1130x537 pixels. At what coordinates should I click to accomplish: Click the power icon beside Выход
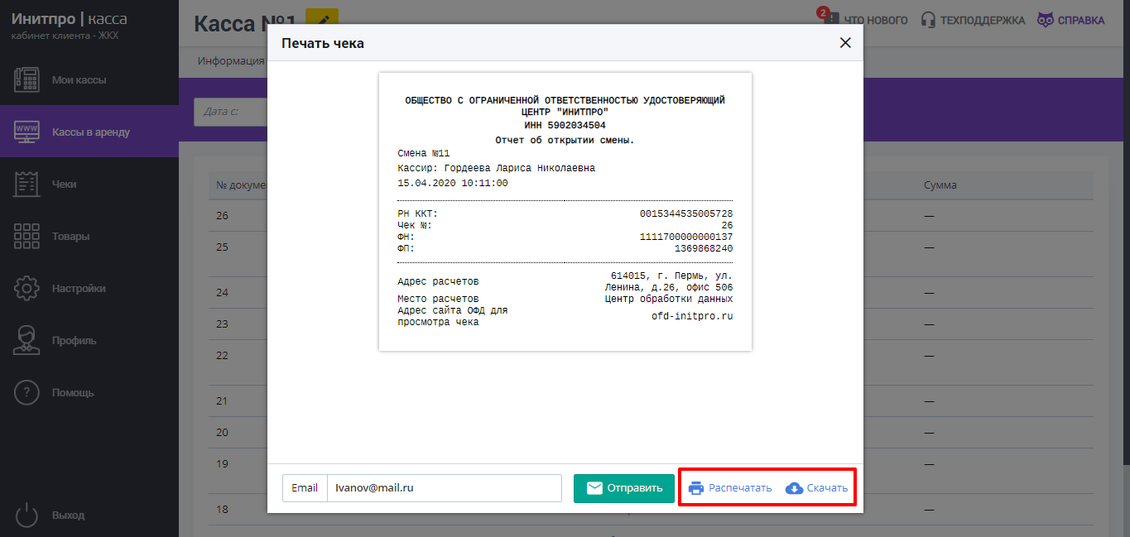[27, 515]
